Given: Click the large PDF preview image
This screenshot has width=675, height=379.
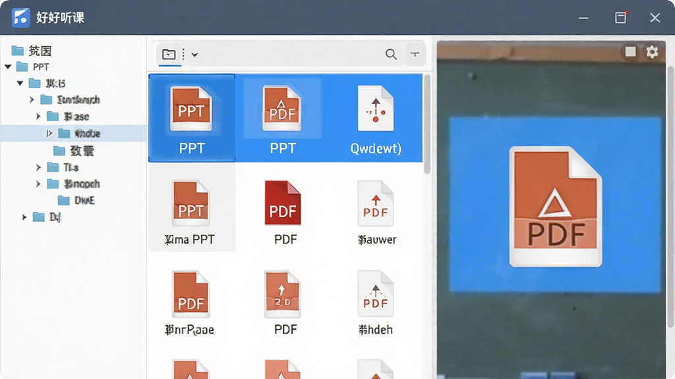Looking at the screenshot, I should tap(555, 205).
